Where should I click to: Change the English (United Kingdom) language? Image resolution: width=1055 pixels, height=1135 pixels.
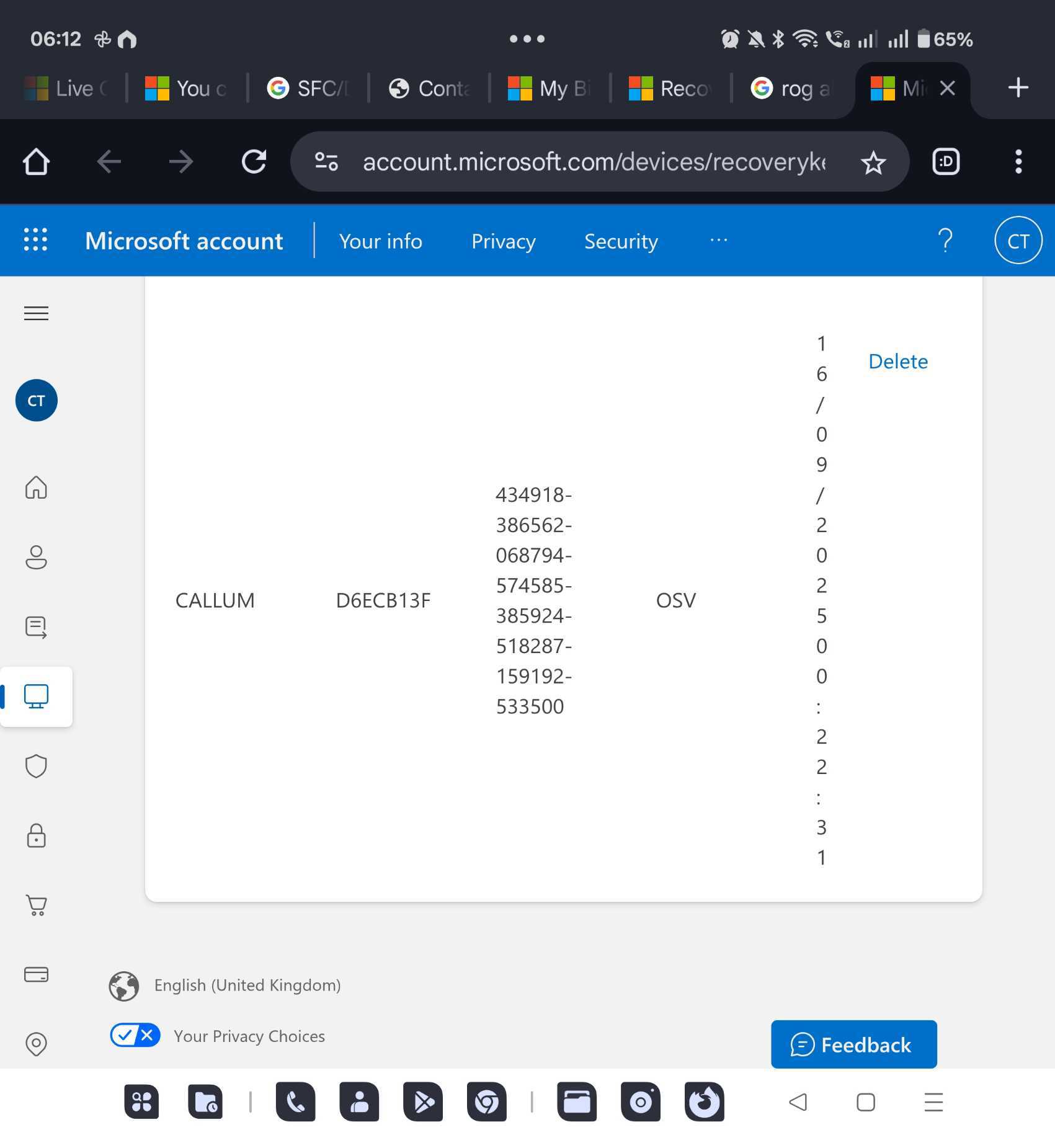point(247,986)
